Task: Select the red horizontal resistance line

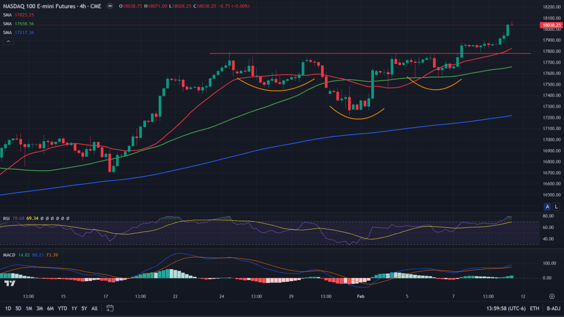Action: coord(330,53)
